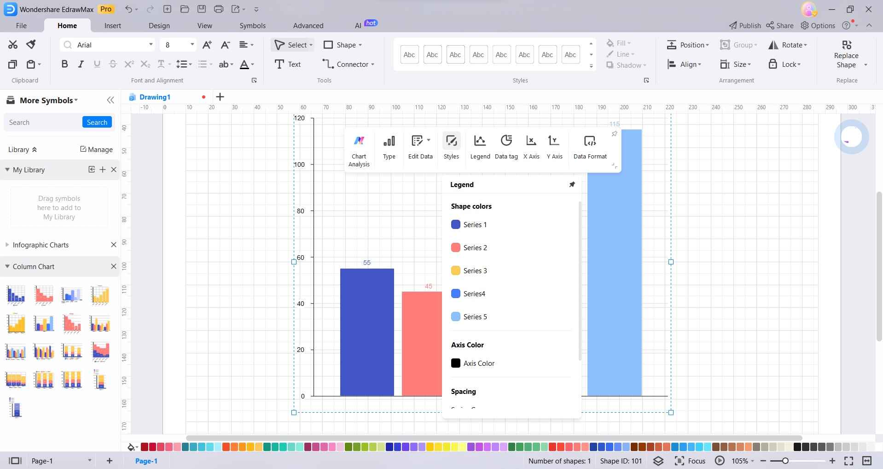Image resolution: width=883 pixels, height=469 pixels.
Task: Click Manage next to Library
Action: pyautogui.click(x=96, y=149)
